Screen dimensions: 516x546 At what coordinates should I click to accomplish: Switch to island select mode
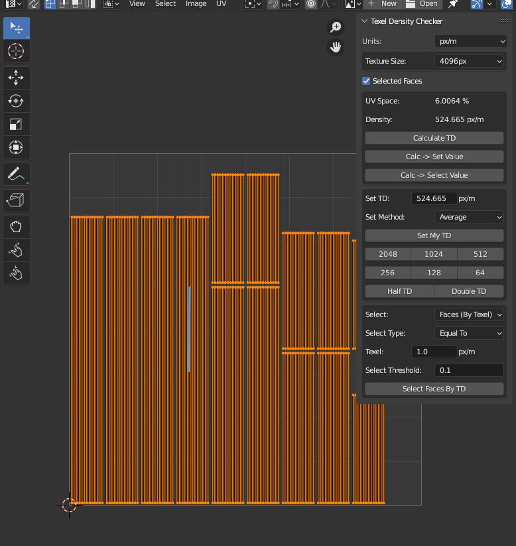(x=90, y=4)
